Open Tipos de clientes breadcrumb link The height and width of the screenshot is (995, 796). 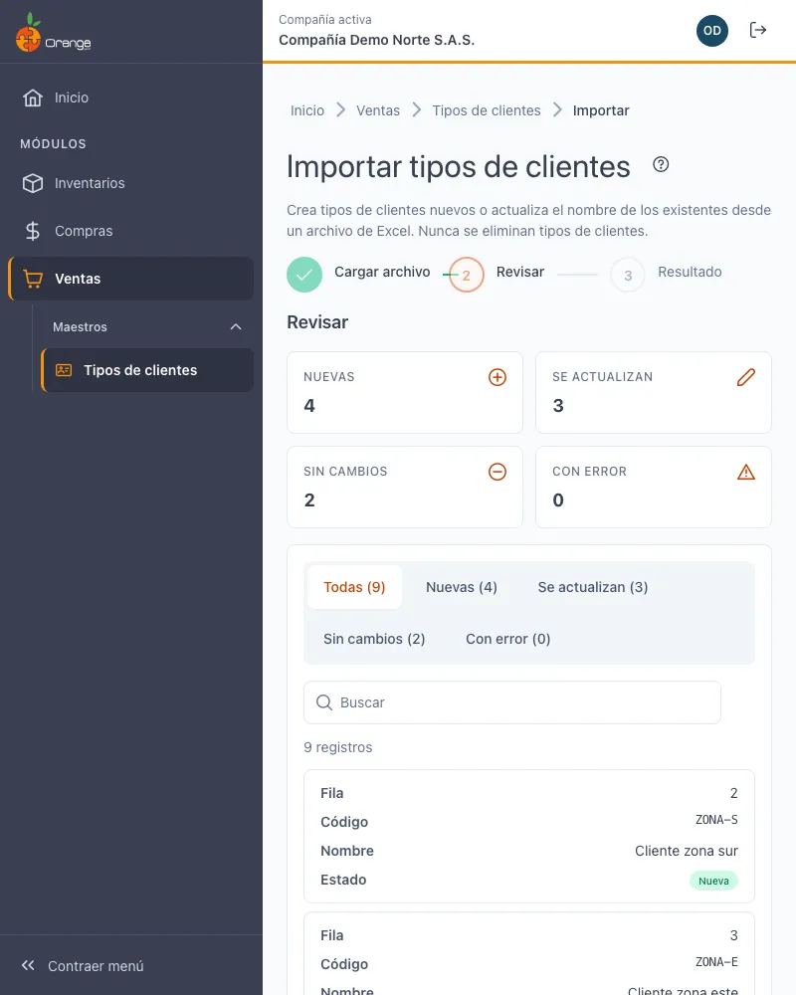point(487,110)
